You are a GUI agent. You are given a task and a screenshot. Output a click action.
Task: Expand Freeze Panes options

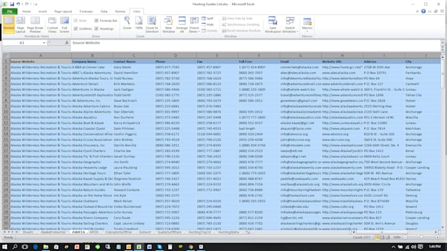pos(194,25)
